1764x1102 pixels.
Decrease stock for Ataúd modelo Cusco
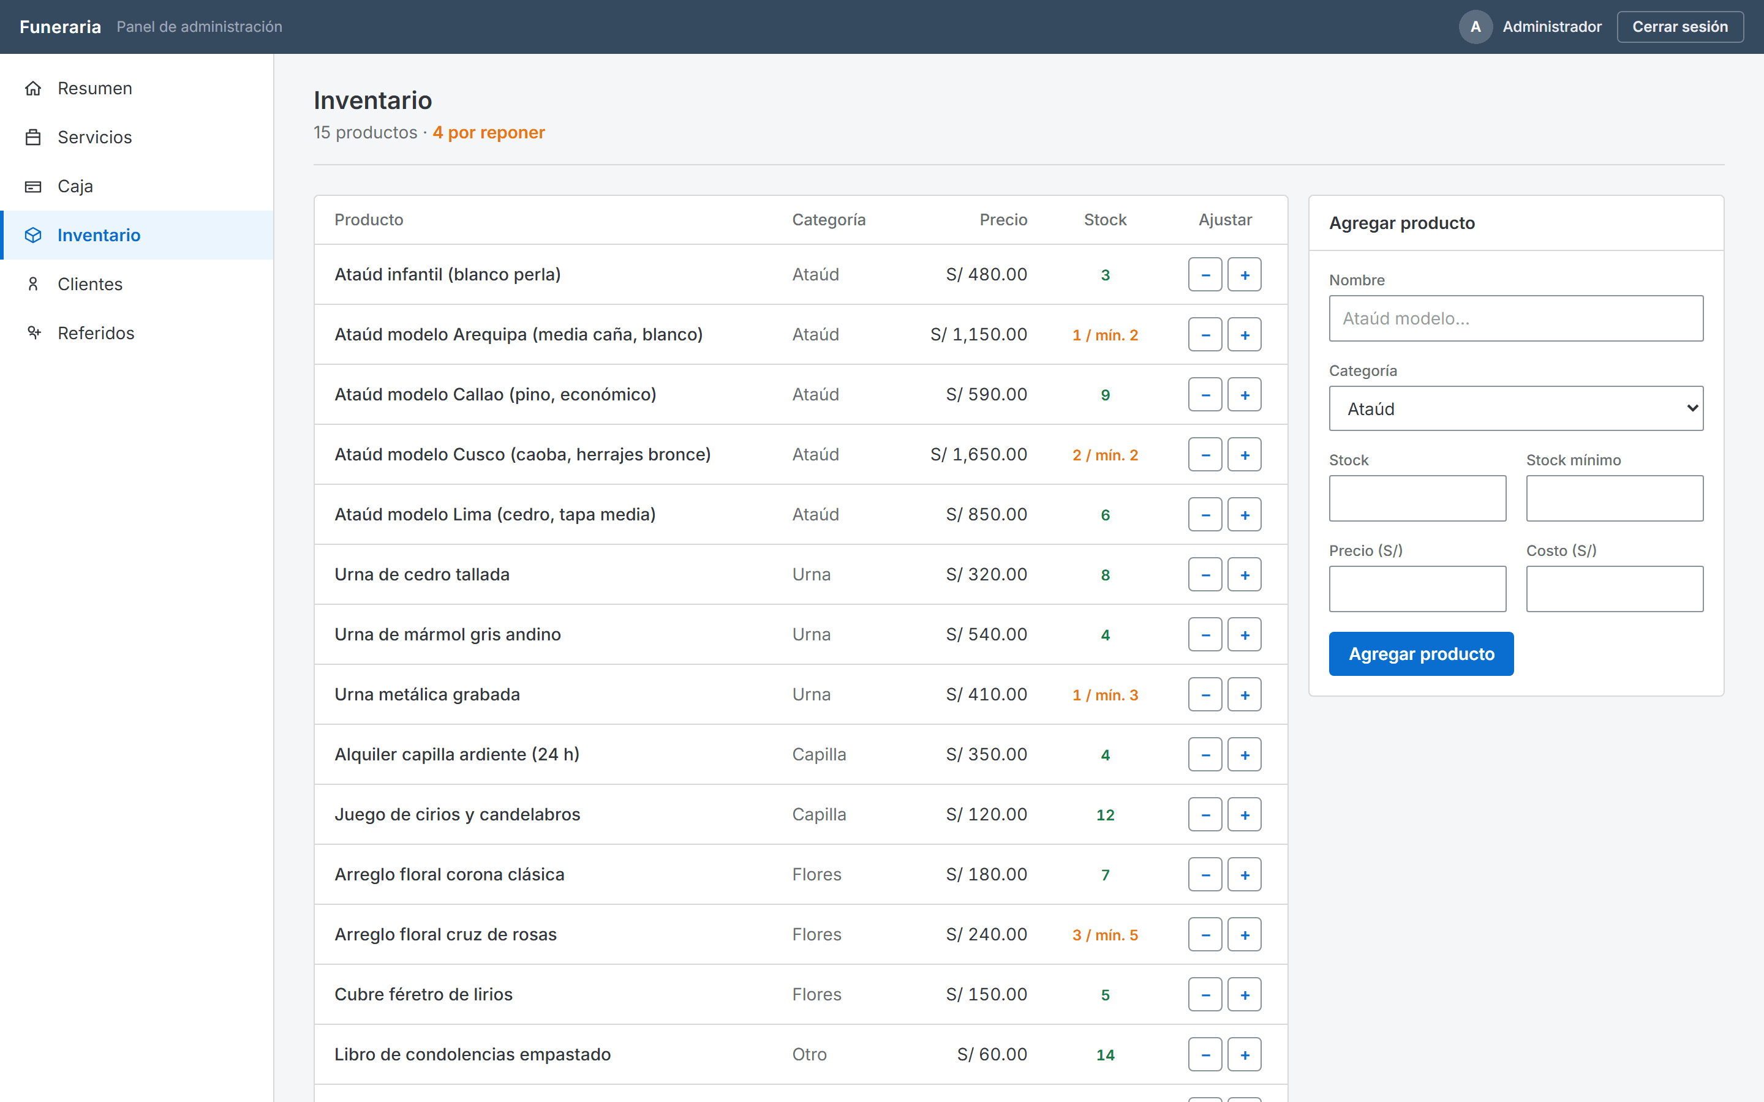(1205, 455)
